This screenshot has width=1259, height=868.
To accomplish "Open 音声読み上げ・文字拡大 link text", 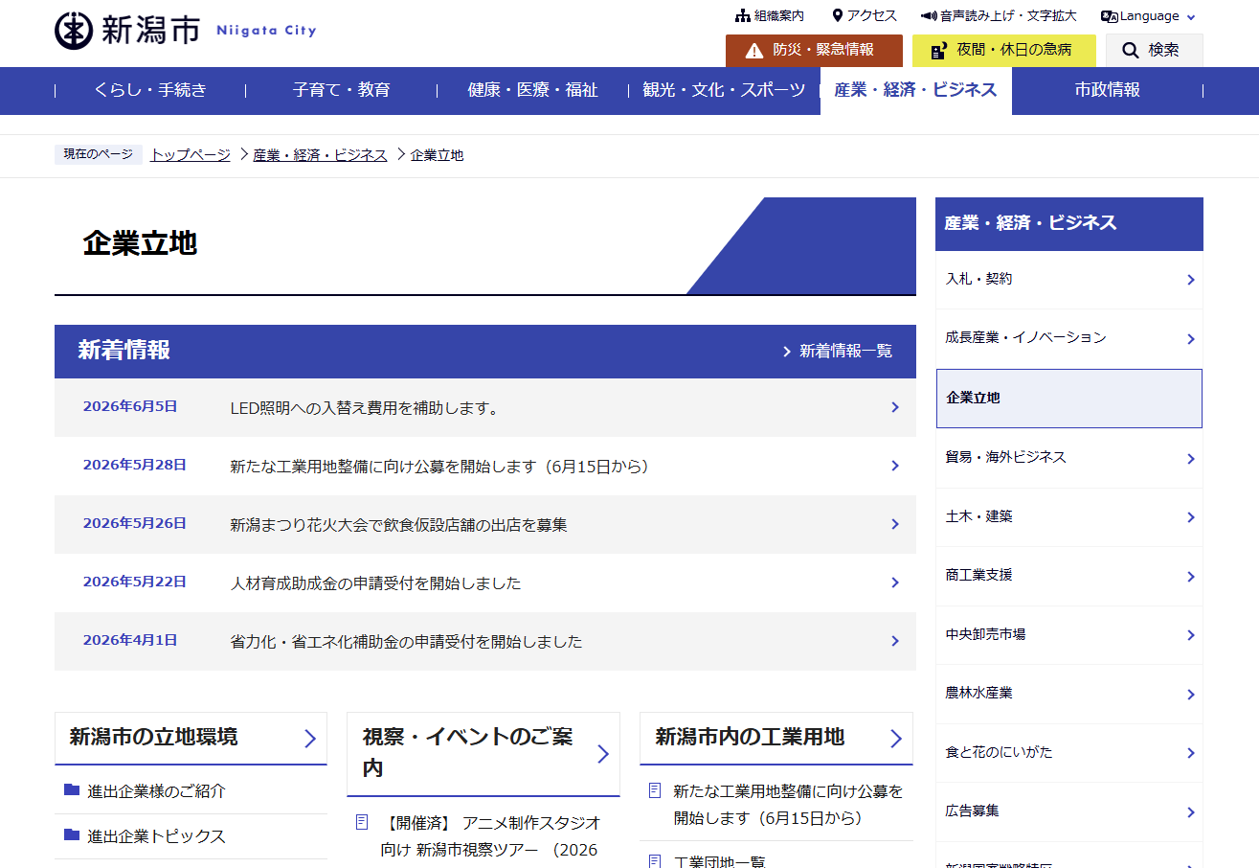I will point(1009,16).
